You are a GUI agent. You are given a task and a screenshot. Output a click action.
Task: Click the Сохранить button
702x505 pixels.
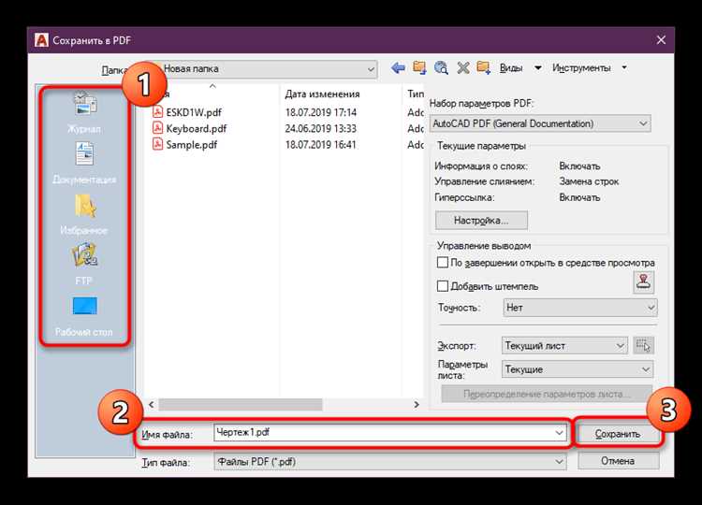pos(618,434)
